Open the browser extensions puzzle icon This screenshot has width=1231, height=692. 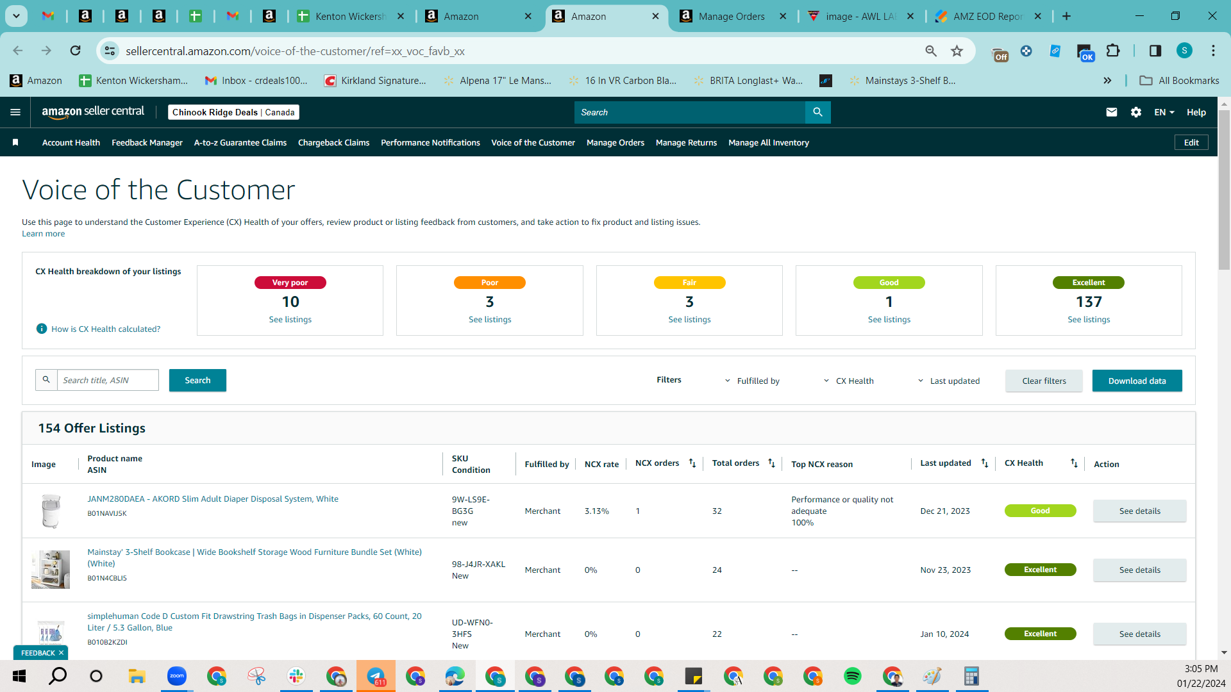click(x=1113, y=51)
